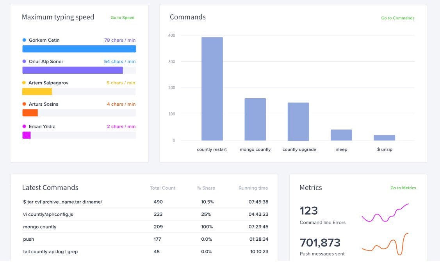This screenshot has width=440, height=268.
Task: Click the magenta dot beside Erkan Yildiz
Action: [x=24, y=126]
